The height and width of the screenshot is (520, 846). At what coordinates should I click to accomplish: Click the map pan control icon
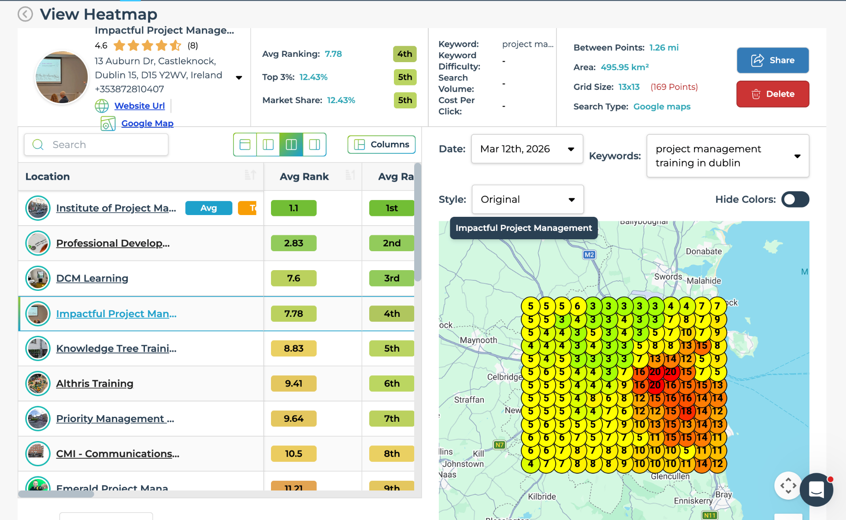[788, 486]
